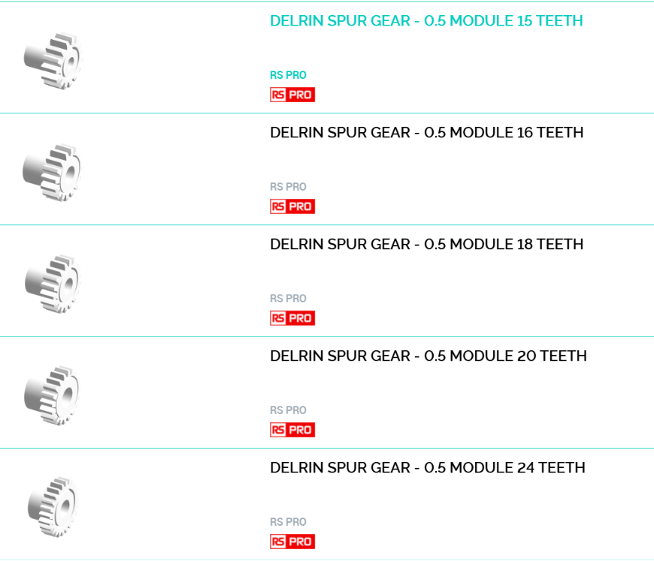
Task: Select RS PRO brand text for 18 teeth gear
Action: [x=288, y=298]
